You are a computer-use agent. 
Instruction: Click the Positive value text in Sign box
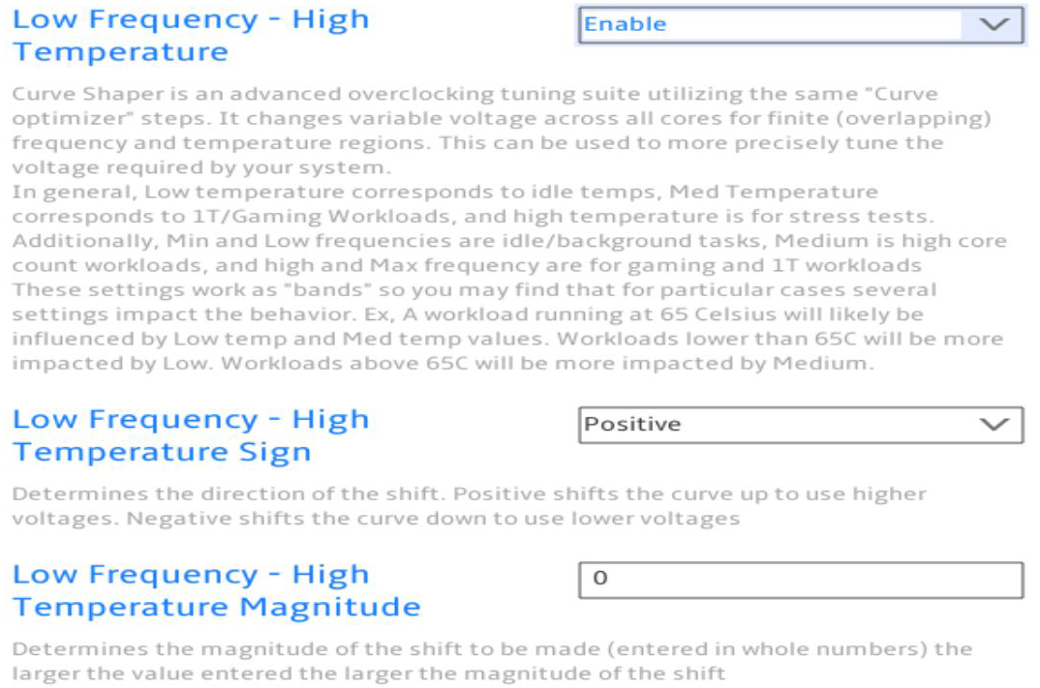tap(632, 424)
